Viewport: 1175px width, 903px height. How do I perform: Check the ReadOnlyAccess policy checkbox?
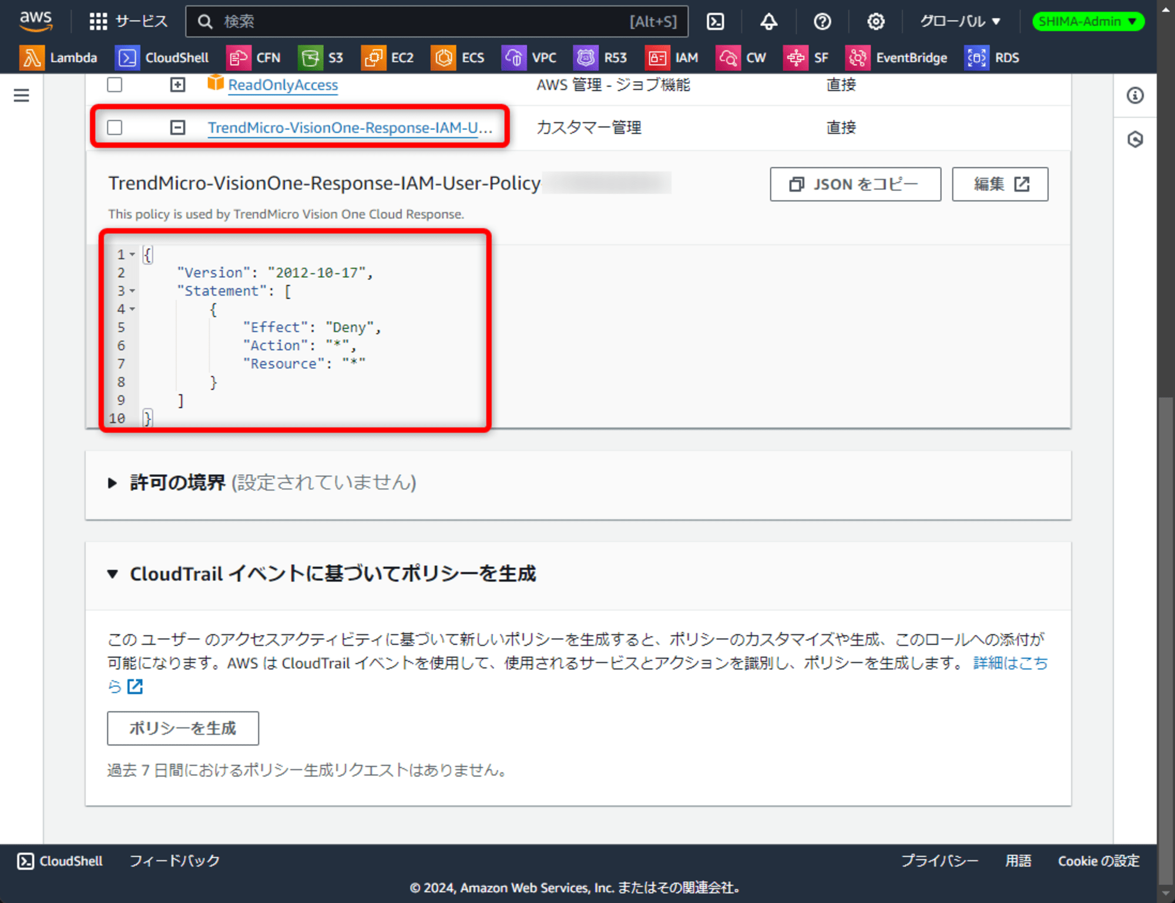click(115, 85)
